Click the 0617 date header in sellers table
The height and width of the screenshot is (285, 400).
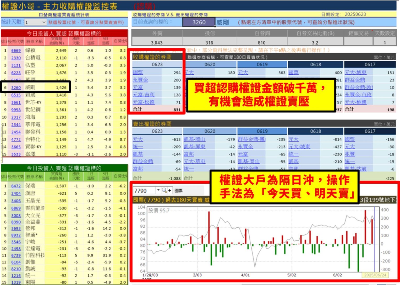point(370,131)
